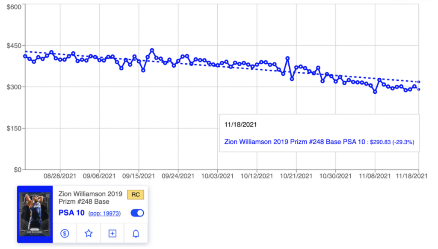Click the $450 y-axis label
438x249 pixels.
14,45
